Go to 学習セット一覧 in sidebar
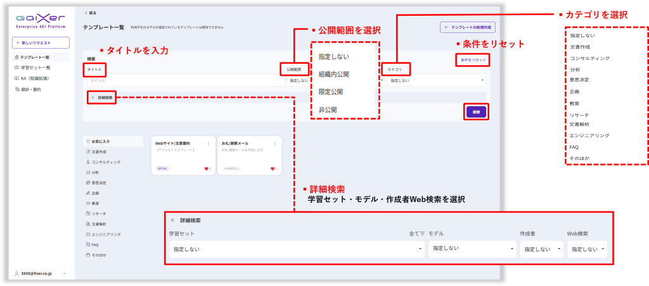 (36, 67)
